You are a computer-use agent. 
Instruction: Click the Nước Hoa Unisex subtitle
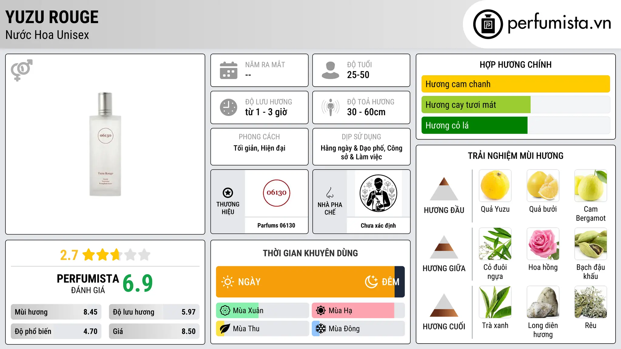[x=47, y=35]
